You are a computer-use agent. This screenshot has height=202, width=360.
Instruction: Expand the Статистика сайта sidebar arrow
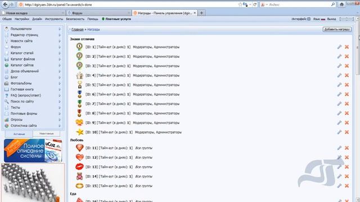pos(60,126)
